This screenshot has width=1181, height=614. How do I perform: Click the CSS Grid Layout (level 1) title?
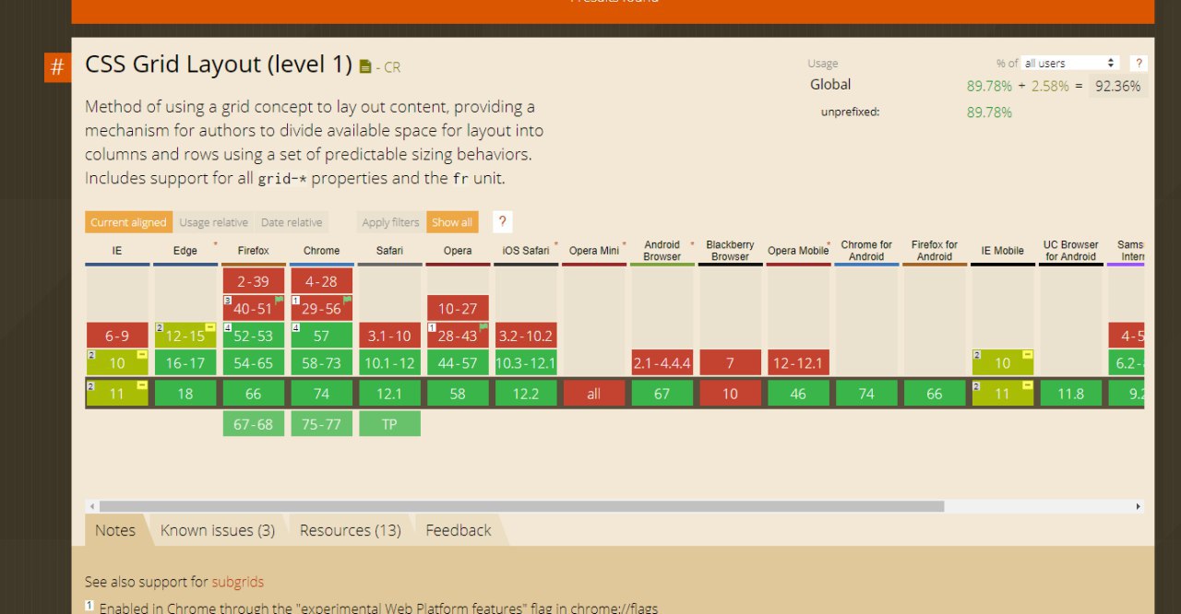[x=219, y=65]
